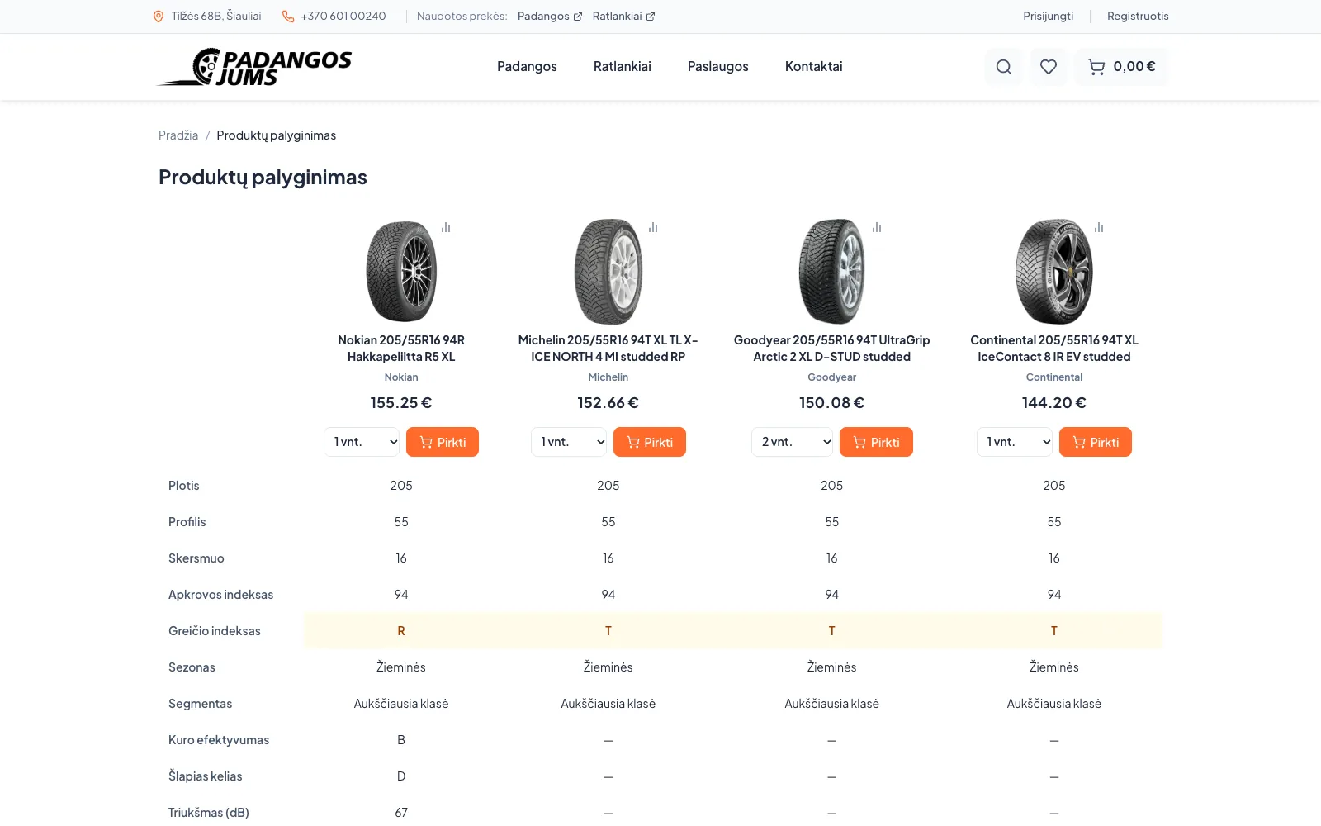Open Paslaugos navigation item
1321x826 pixels.
pos(718,67)
